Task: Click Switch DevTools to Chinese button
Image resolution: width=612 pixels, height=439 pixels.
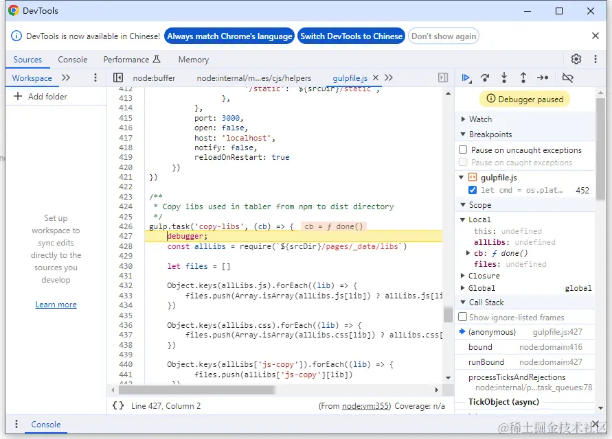Action: pyautogui.click(x=351, y=36)
